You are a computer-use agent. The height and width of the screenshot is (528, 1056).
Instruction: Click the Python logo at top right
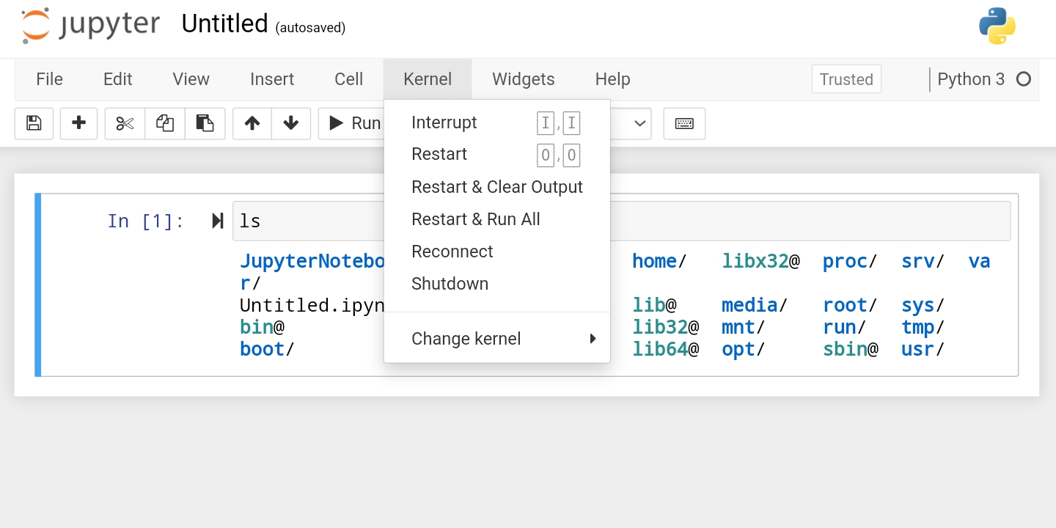(997, 26)
